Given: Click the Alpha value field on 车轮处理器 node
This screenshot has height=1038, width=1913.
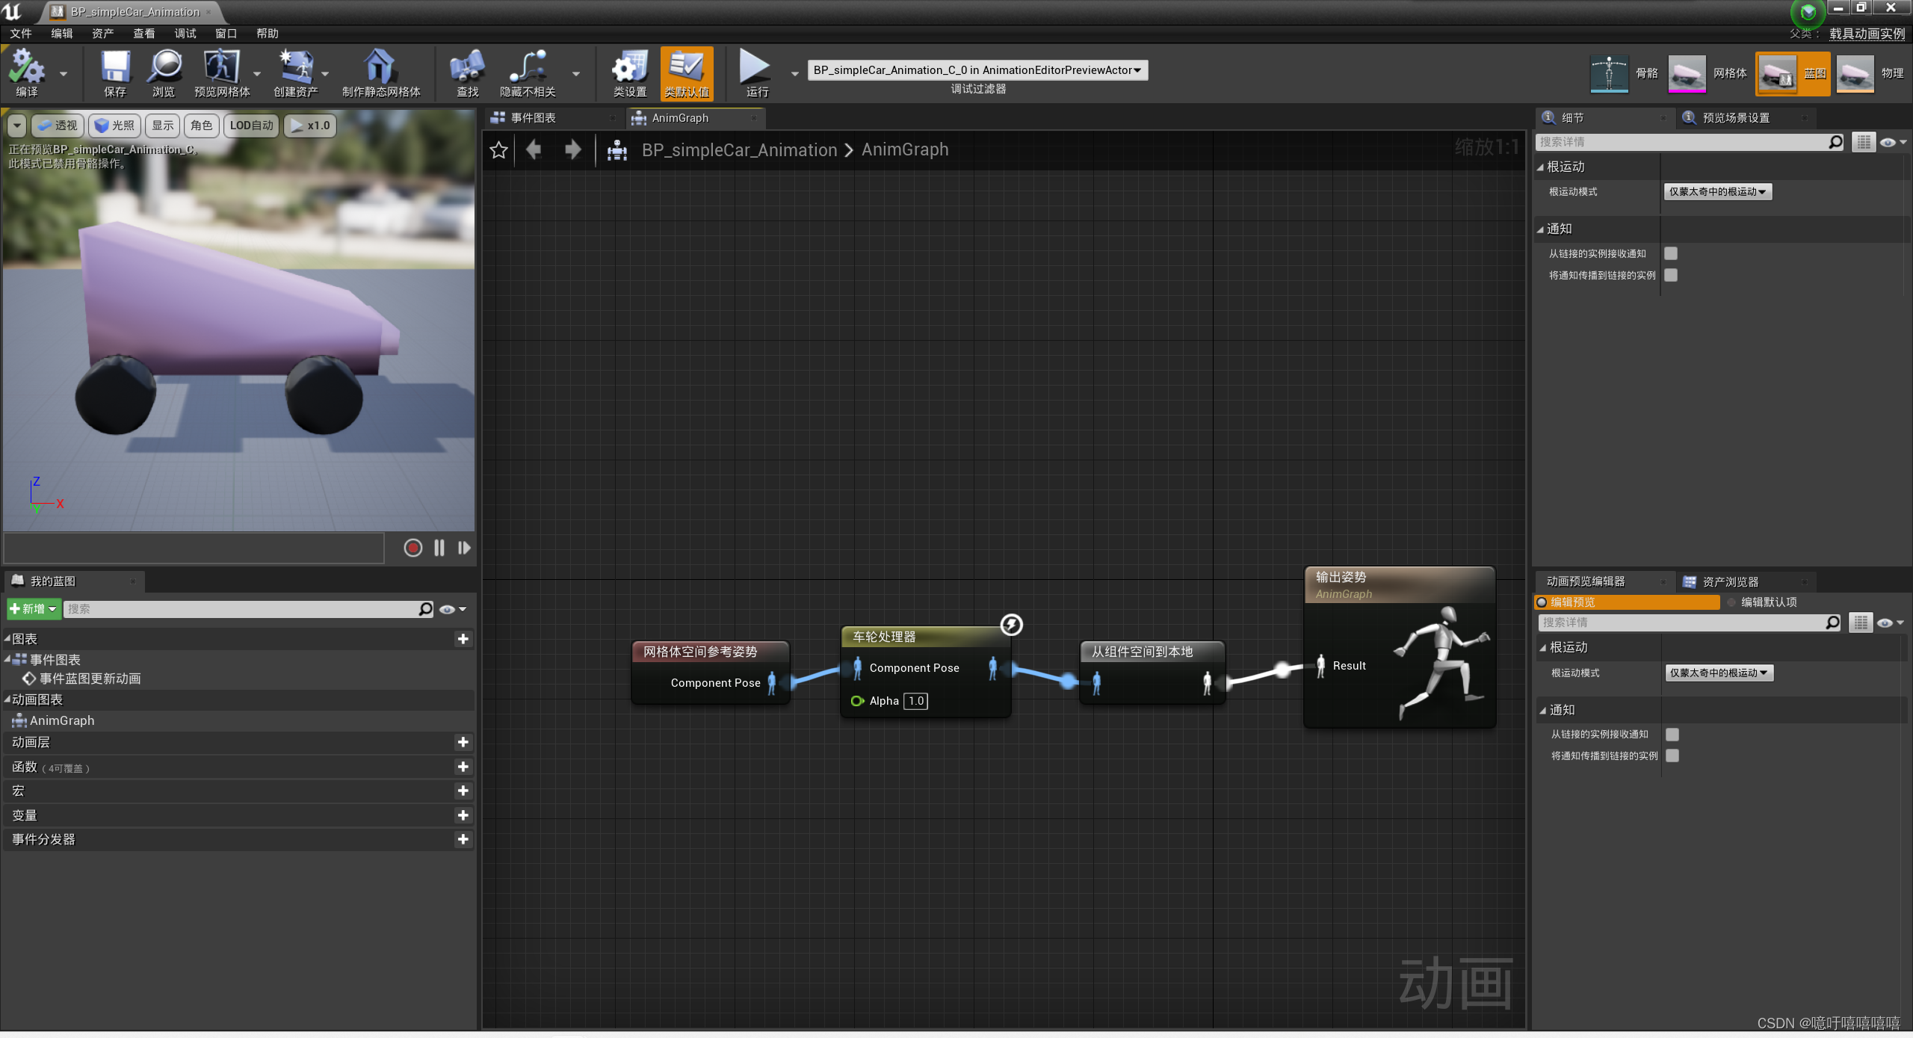Looking at the screenshot, I should 915,701.
